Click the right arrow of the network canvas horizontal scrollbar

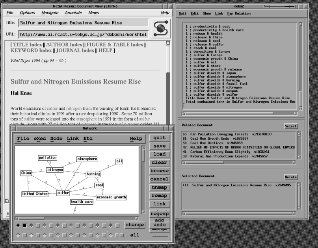tap(137, 218)
